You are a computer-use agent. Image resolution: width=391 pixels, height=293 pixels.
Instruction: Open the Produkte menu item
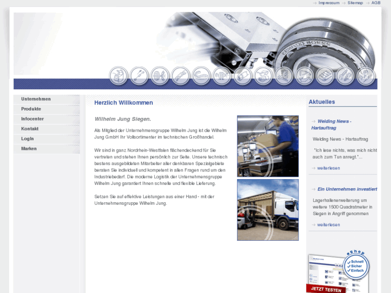tap(47, 109)
